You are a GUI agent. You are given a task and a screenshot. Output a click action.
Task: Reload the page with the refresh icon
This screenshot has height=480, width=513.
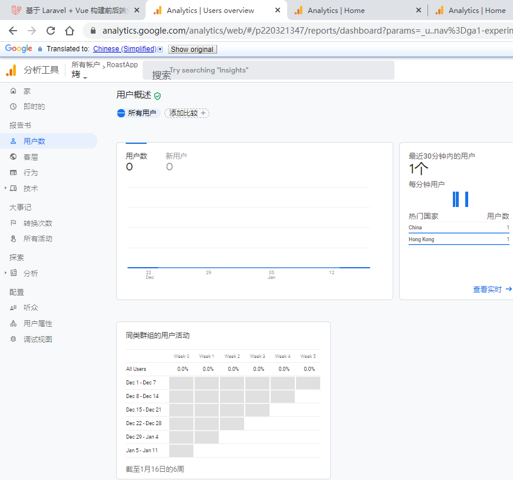click(x=51, y=30)
